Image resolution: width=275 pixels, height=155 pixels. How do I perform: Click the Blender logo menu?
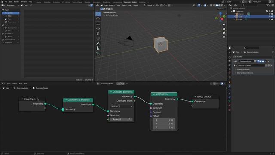(3, 2)
